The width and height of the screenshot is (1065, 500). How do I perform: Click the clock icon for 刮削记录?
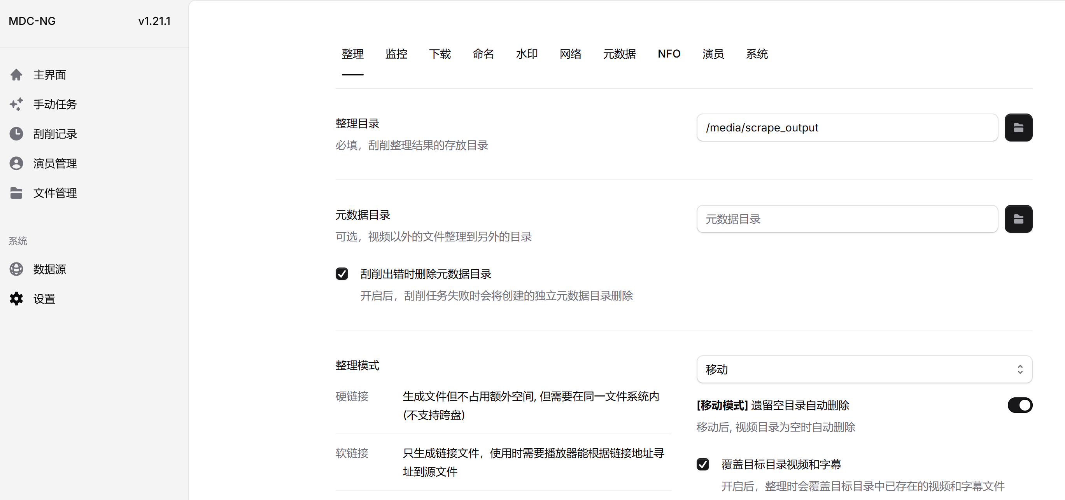(x=16, y=134)
